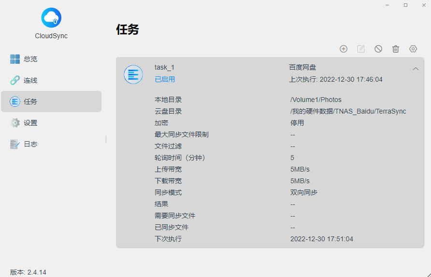Minimize the CloudSync window
The width and height of the screenshot is (431, 277).
[388, 5]
